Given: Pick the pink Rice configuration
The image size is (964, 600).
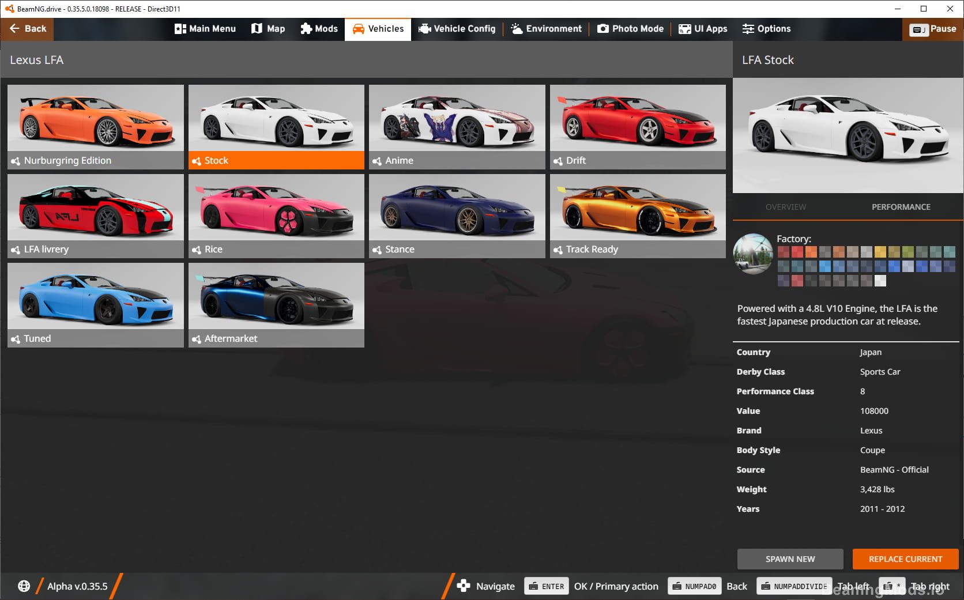Looking at the screenshot, I should click(x=276, y=216).
